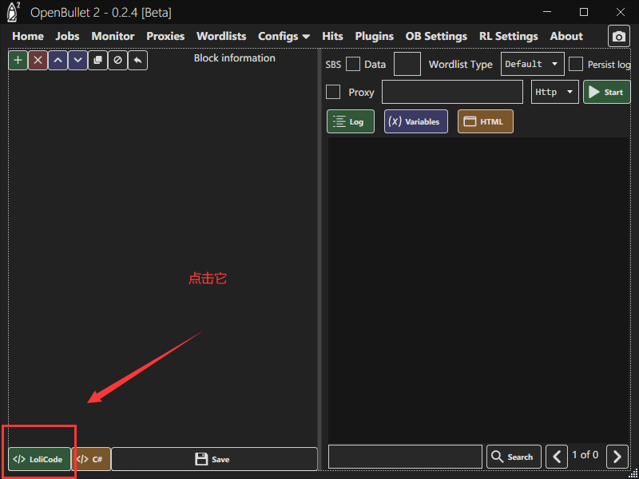Image resolution: width=639 pixels, height=479 pixels.
Task: Open the Wordlist Type dropdown
Action: tap(532, 65)
